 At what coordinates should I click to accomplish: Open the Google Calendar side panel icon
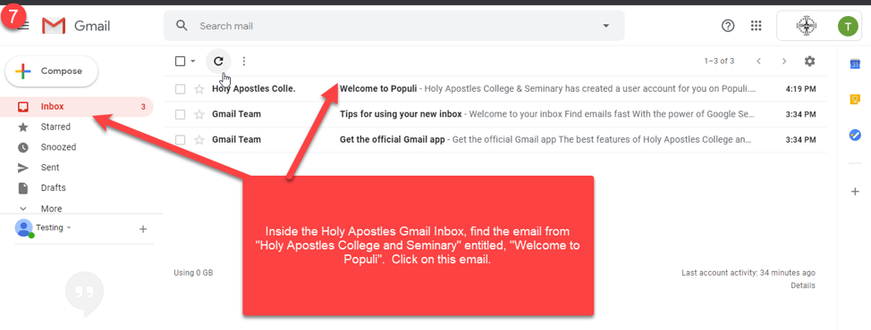[855, 65]
